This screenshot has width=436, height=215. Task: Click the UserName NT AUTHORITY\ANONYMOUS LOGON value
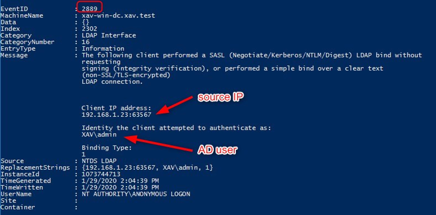pyautogui.click(x=136, y=194)
